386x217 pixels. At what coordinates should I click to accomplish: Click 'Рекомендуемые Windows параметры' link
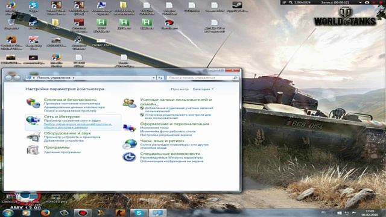171,157
